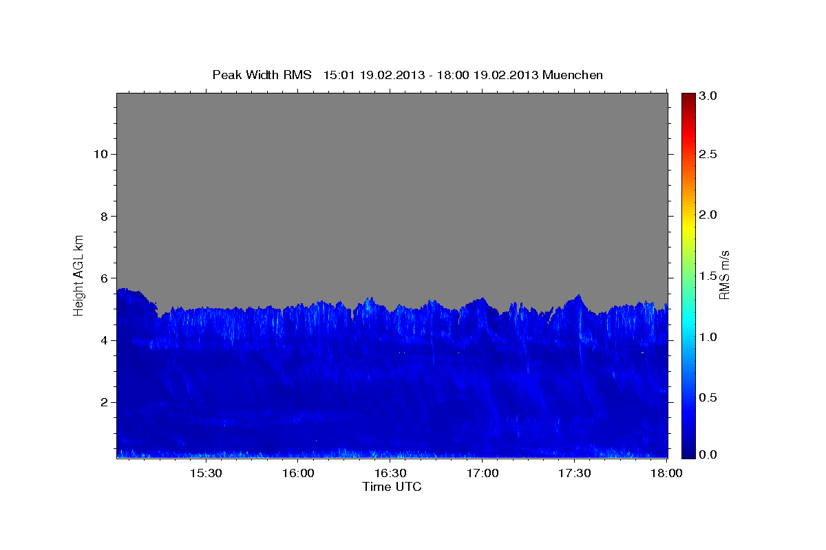The image size is (826, 550).
Task: Click the gray no-data area of plot
Action: coord(392,199)
